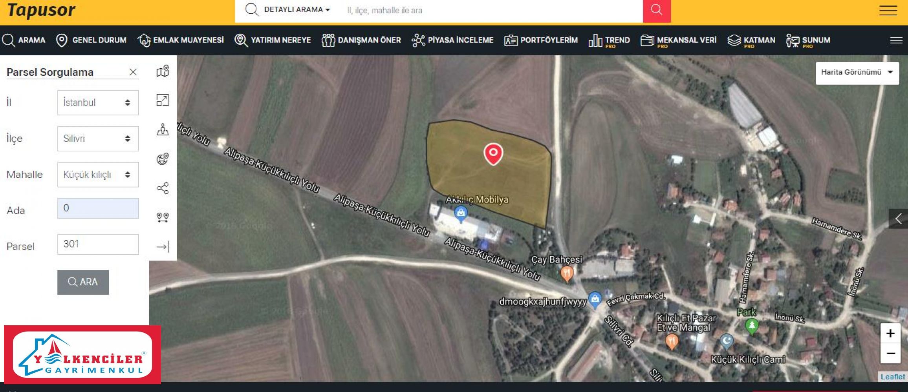Click the red parcel marker on map
This screenshot has width=908, height=392.
pyautogui.click(x=493, y=153)
